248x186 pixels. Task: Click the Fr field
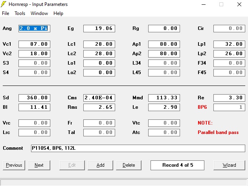(x=99, y=123)
